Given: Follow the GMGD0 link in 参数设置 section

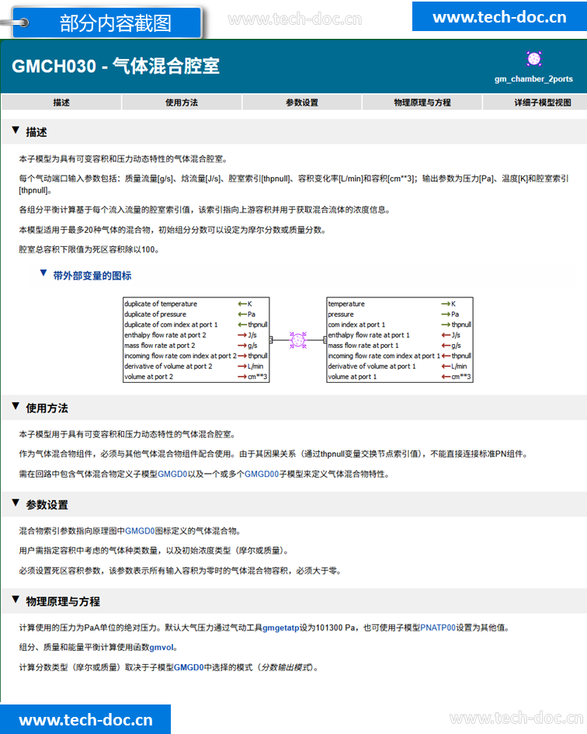Looking at the screenshot, I should [140, 531].
